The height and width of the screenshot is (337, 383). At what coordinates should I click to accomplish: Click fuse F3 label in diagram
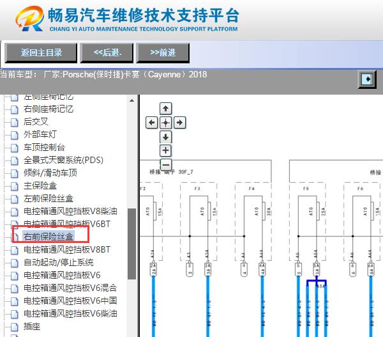(x=197, y=189)
